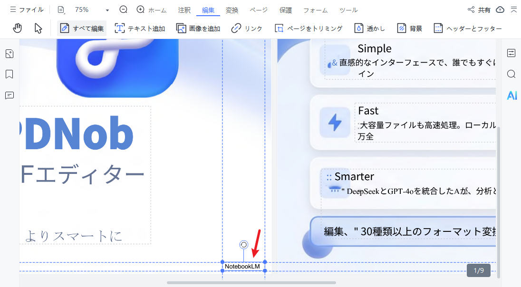Screen dimensions: 521x287
Task: Click the 共有 sharing option
Action: coord(478,9)
